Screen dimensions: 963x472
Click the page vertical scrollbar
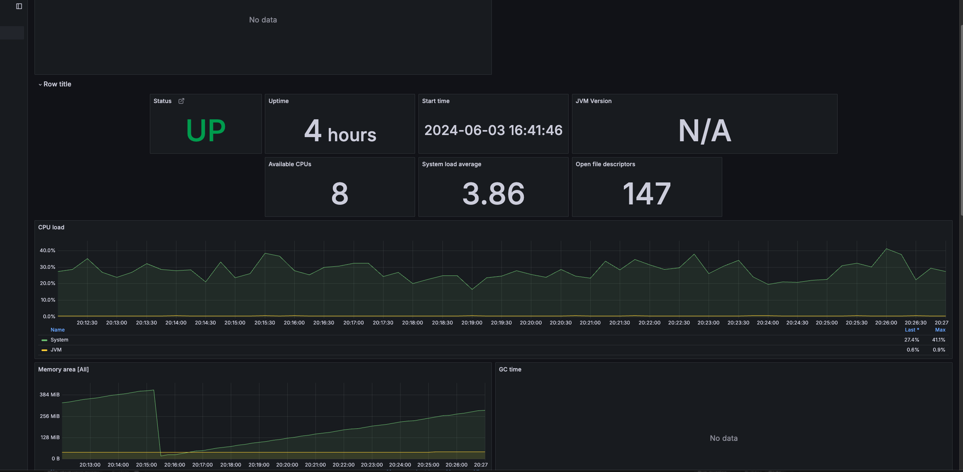coord(961,120)
